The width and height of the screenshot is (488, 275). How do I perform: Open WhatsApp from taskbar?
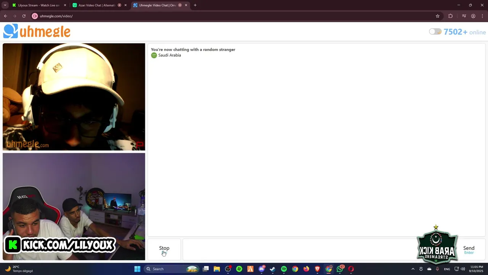click(x=340, y=269)
